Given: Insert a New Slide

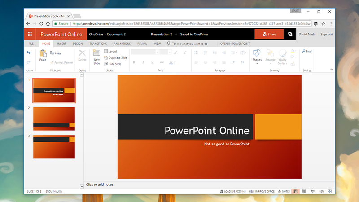Looking at the screenshot, I should tap(96, 57).
